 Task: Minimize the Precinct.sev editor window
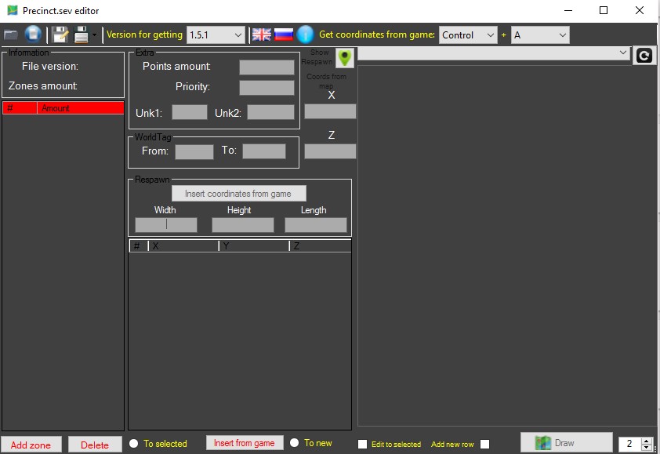click(568, 10)
